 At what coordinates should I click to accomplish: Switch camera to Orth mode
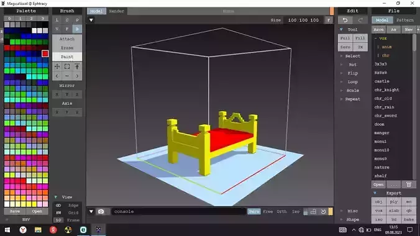click(281, 212)
